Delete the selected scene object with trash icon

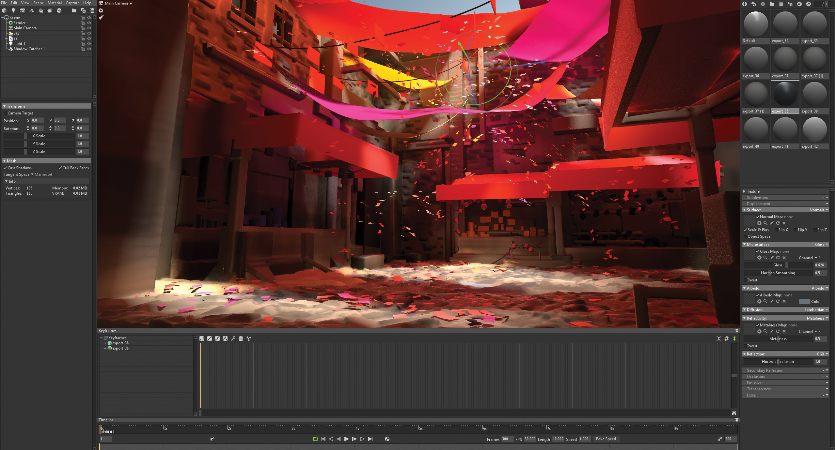[92, 10]
